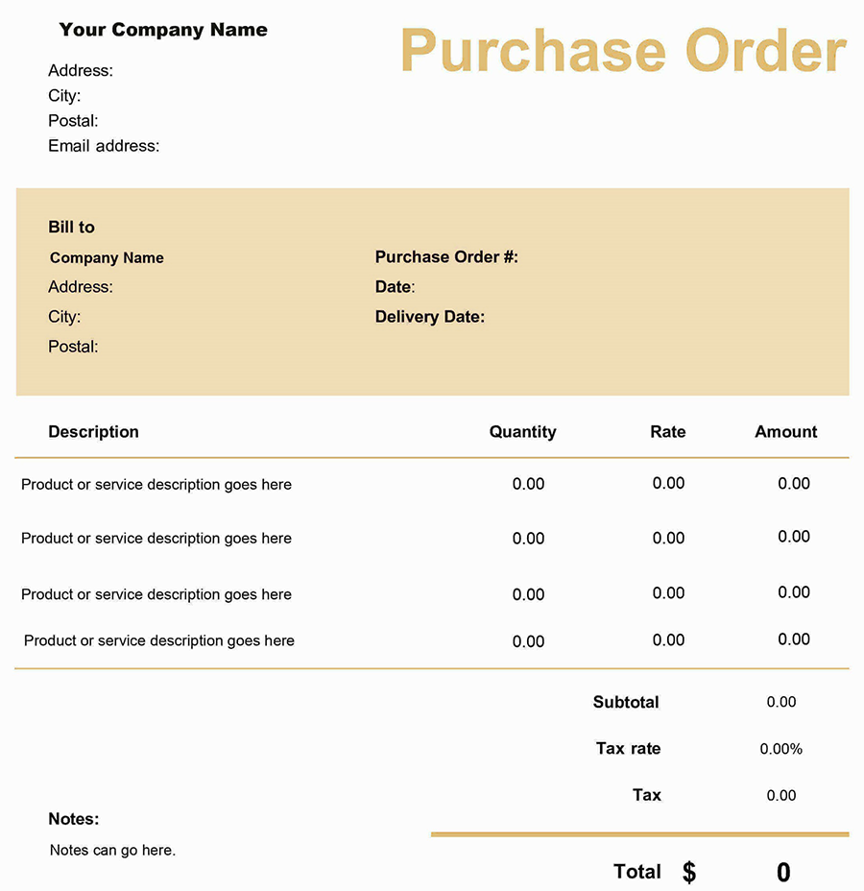Click the Subtotal value 0.00
This screenshot has width=864, height=891.
point(781,702)
